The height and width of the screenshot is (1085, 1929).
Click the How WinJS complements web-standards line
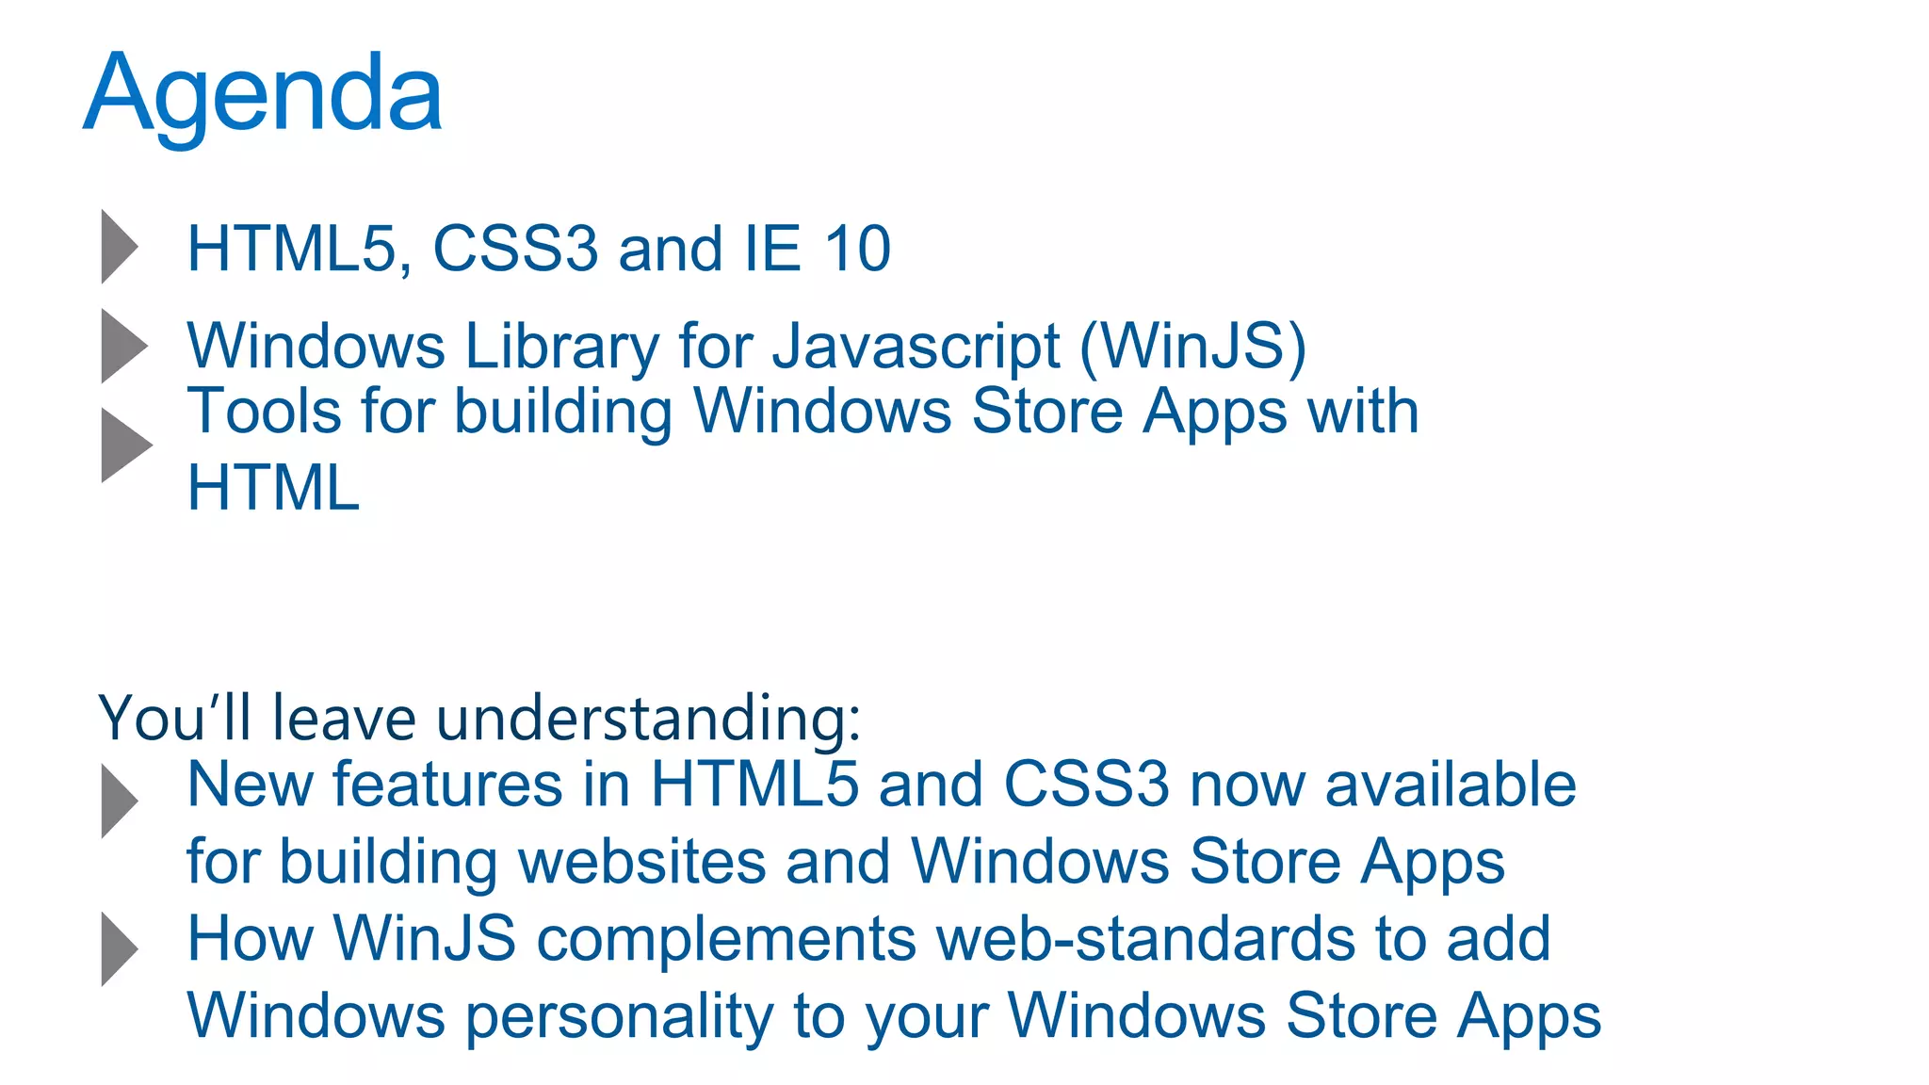tap(868, 939)
